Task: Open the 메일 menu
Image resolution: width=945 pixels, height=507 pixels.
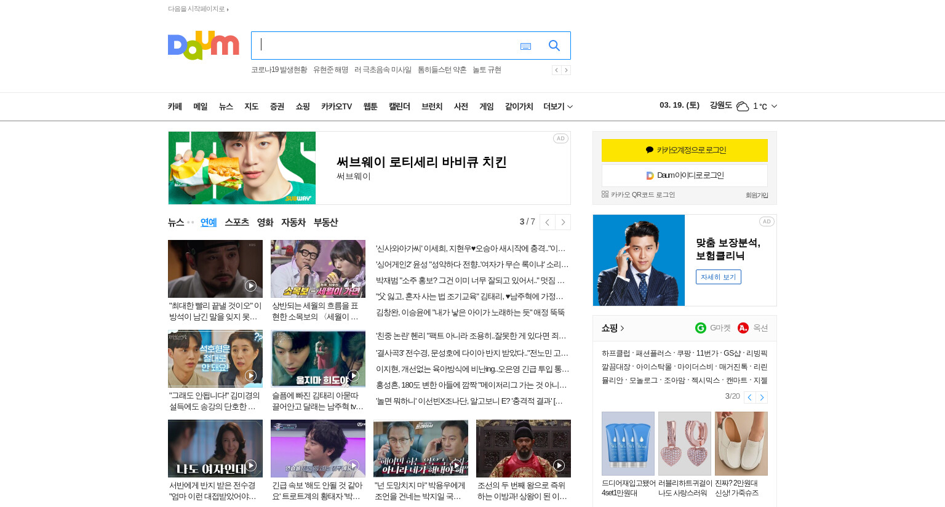Action: (201, 106)
